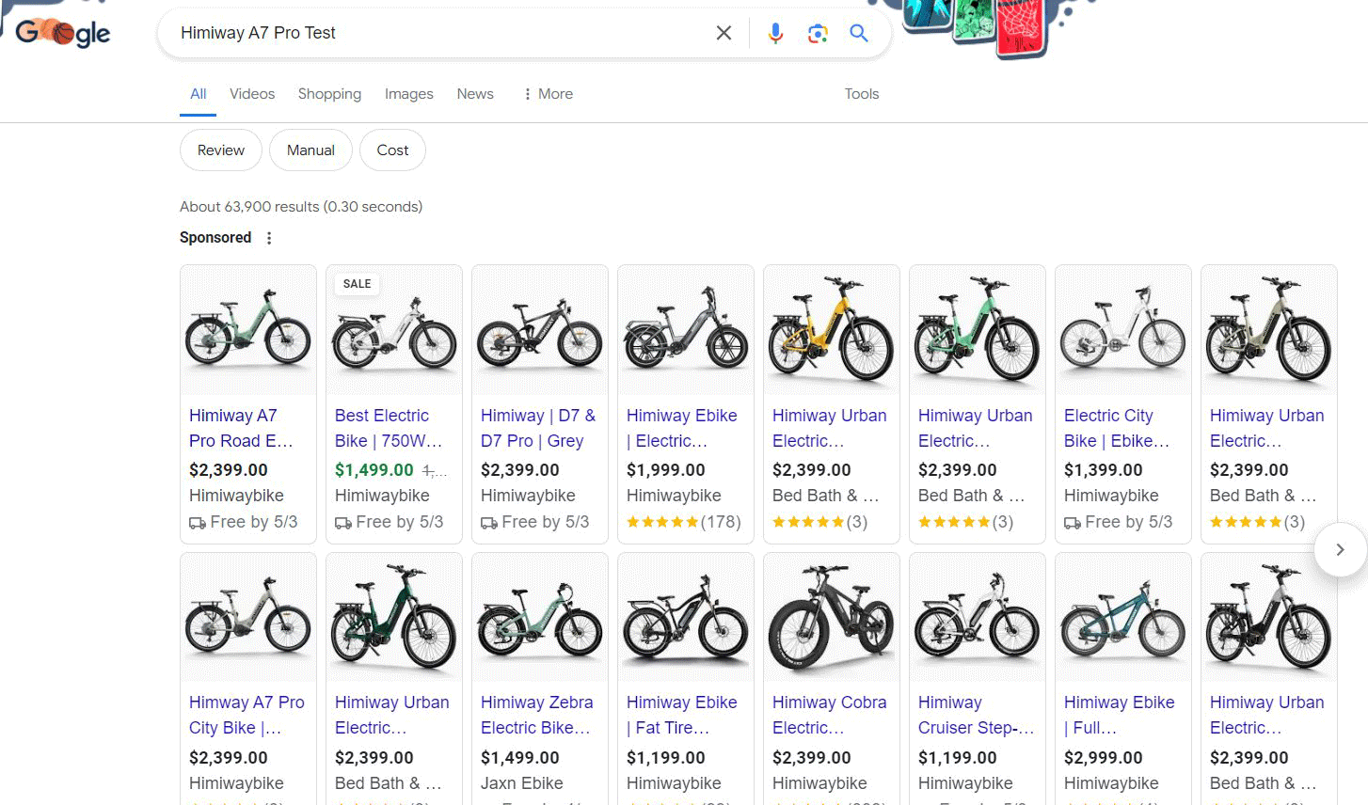Clear the search box text
1368x805 pixels.
(724, 33)
